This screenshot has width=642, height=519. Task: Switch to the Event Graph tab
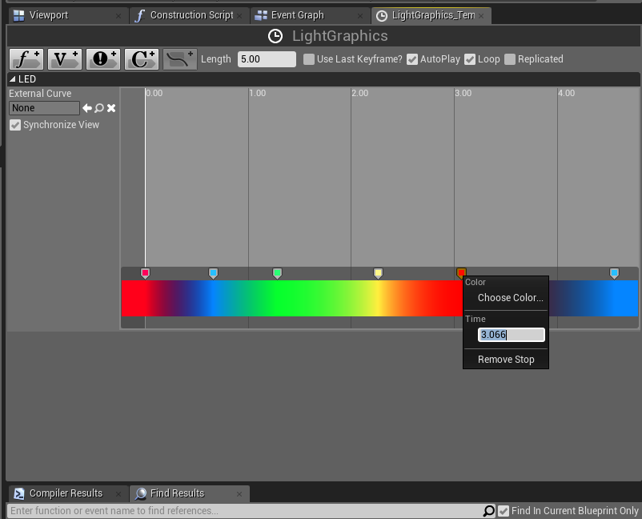coord(298,15)
